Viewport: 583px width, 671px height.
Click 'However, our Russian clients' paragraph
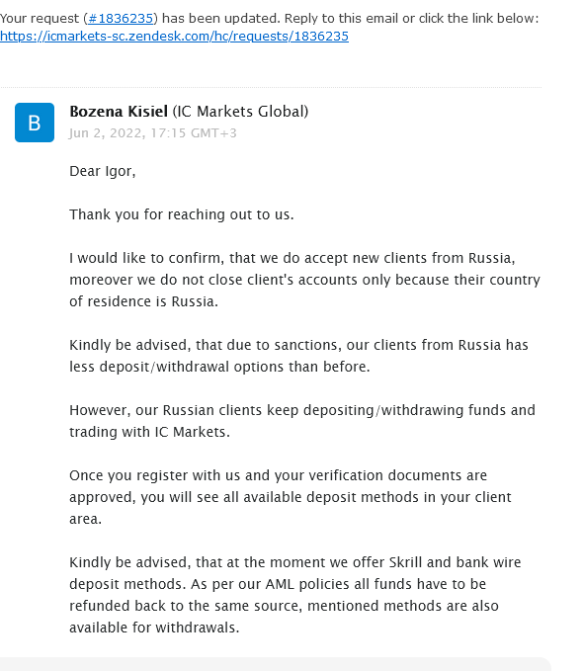tap(302, 421)
